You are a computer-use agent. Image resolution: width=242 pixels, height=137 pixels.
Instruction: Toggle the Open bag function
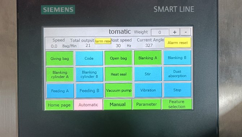(x=118, y=58)
